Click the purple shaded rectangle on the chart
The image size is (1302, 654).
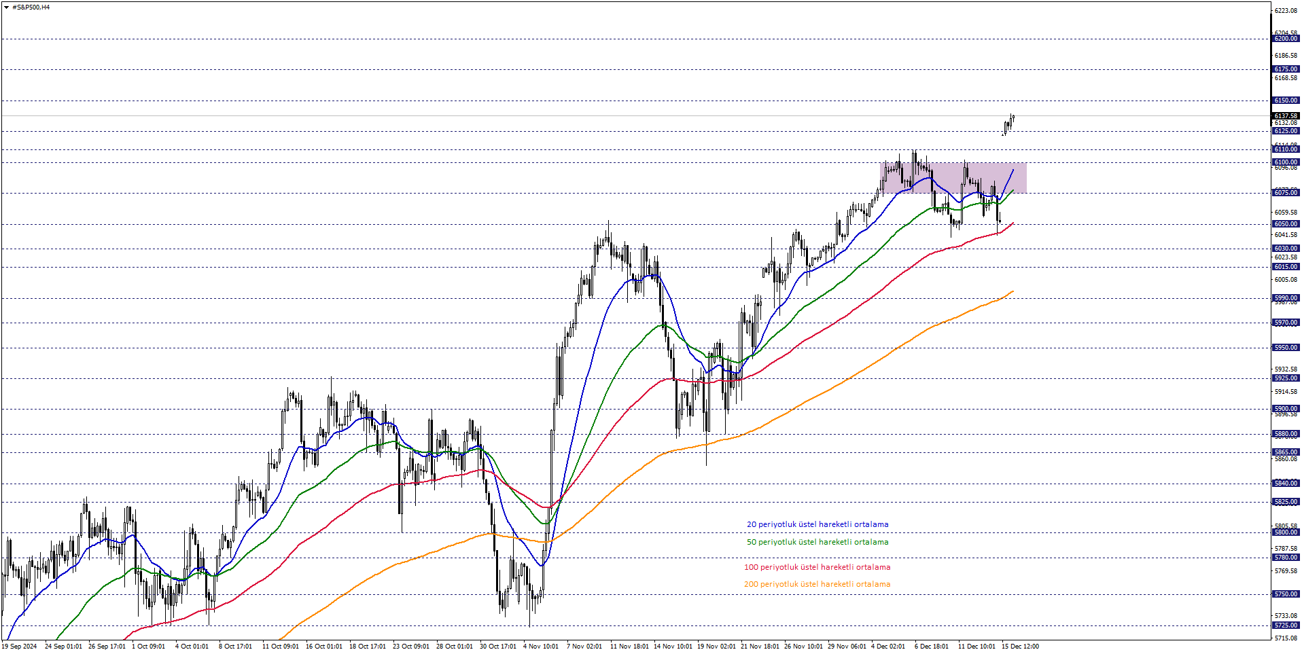pyautogui.click(x=953, y=178)
